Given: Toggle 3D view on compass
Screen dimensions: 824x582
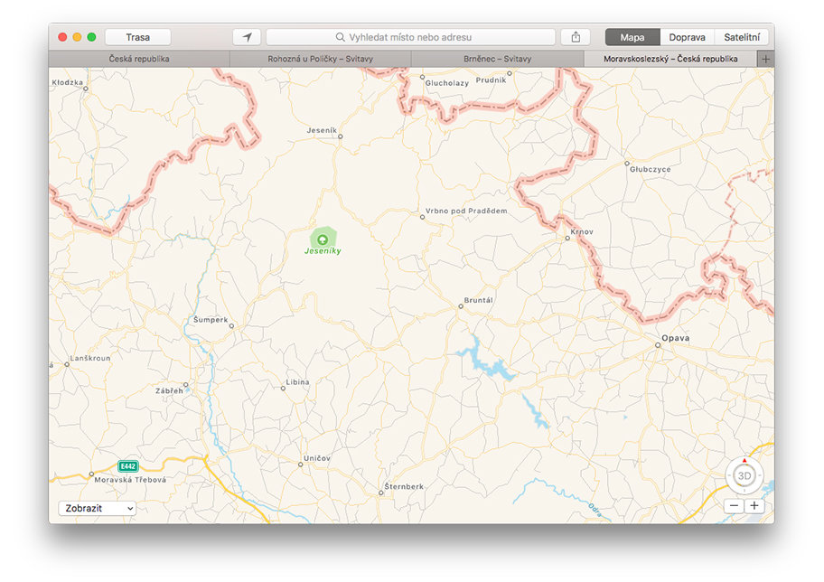Looking at the screenshot, I should 744,475.
